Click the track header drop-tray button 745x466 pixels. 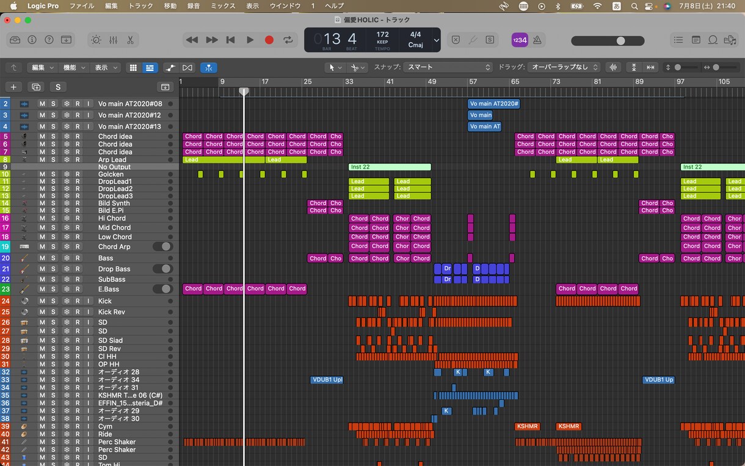click(x=164, y=87)
